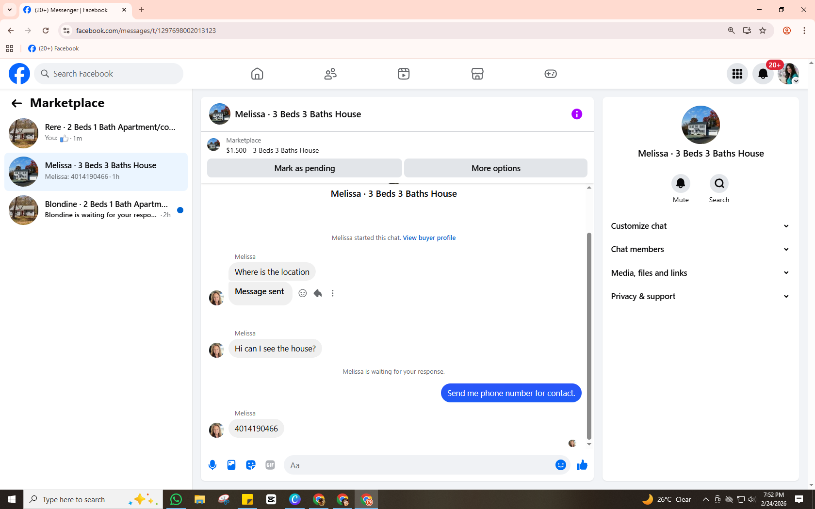The height and width of the screenshot is (509, 815).
Task: Open the Chrome three-dot menu
Action: (804, 31)
